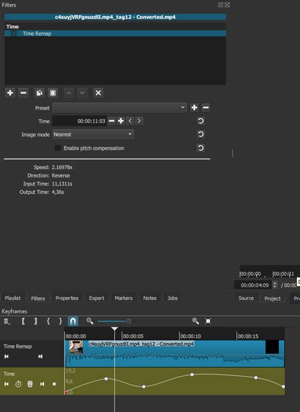This screenshot has height=412, width=300.
Task: Toggle snapping with the magnet button
Action: pos(73,321)
